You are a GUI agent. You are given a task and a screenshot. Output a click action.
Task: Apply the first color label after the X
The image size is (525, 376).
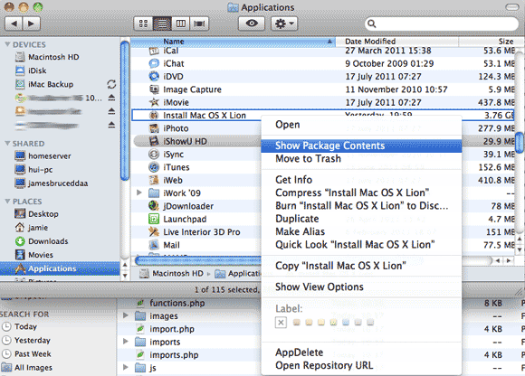(x=296, y=322)
